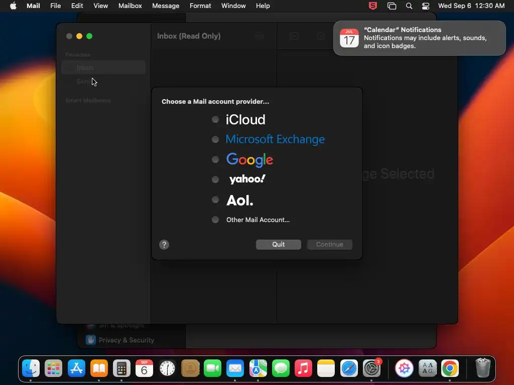Open Notes from the Dock
The image size is (514, 385).
coord(326,368)
